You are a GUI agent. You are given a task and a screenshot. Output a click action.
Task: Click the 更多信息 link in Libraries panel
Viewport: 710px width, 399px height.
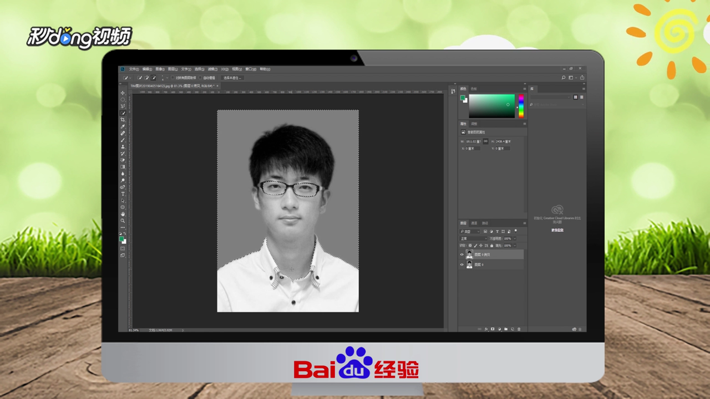[557, 231]
